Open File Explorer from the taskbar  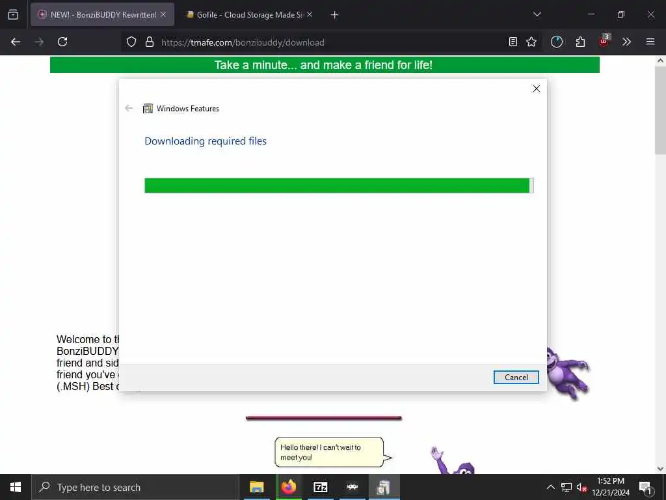click(256, 487)
